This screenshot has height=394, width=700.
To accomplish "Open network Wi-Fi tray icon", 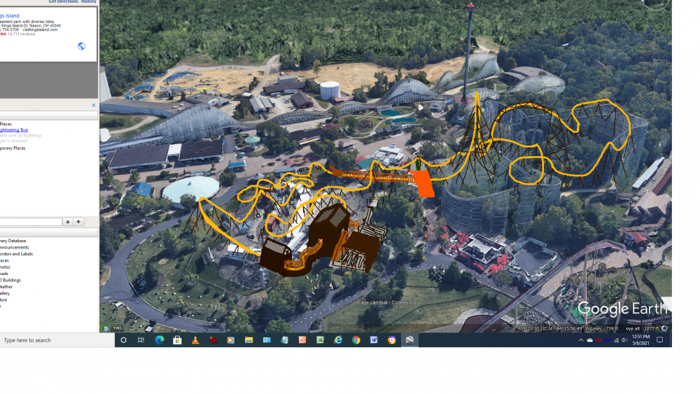I will [x=616, y=340].
